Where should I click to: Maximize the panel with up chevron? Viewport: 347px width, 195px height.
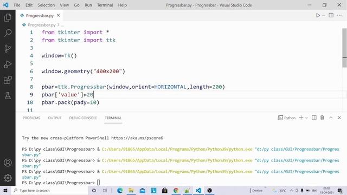coord(331,118)
